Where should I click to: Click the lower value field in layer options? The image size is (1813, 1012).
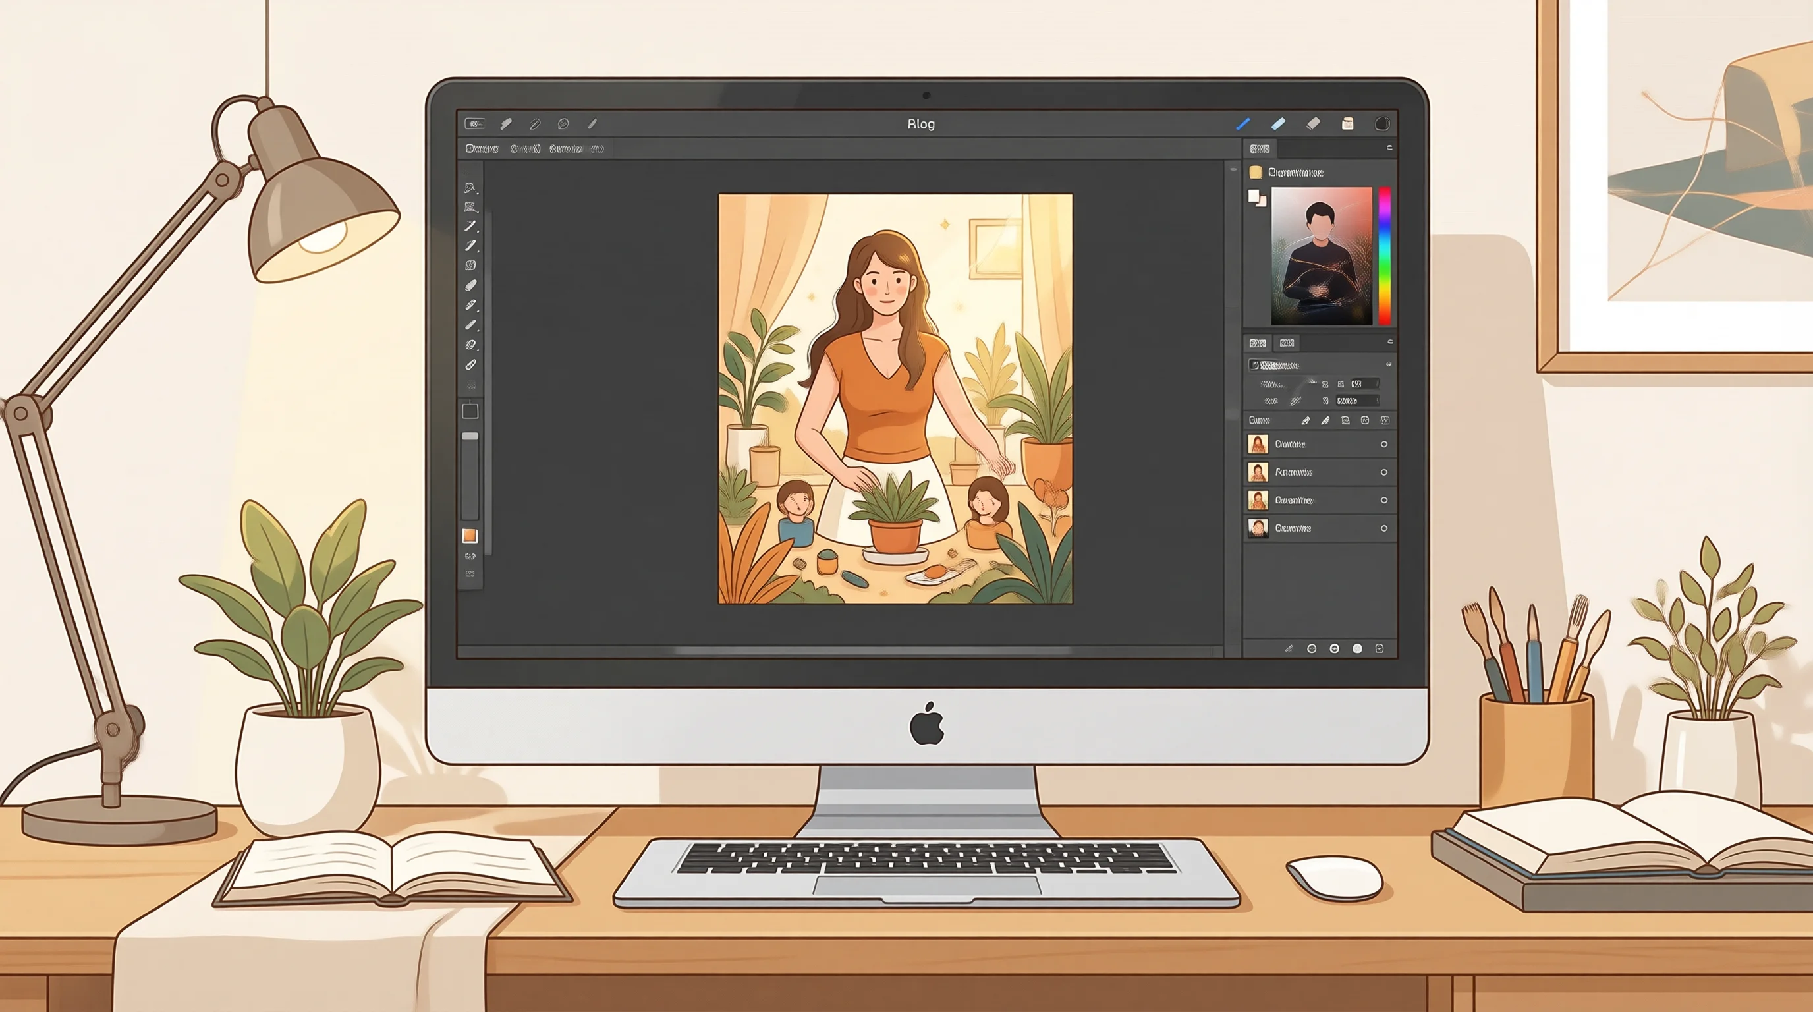click(x=1357, y=401)
